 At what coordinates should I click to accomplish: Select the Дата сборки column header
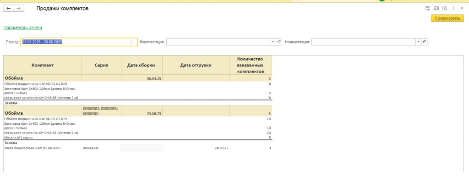[x=142, y=65]
